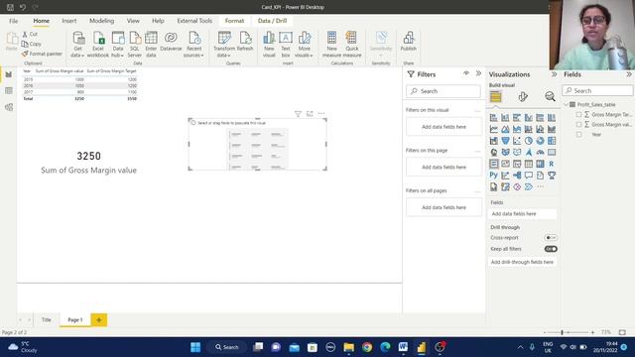635x357 pixels.
Task: Toggle filter pane visibility eye icon
Action: pyautogui.click(x=466, y=73)
